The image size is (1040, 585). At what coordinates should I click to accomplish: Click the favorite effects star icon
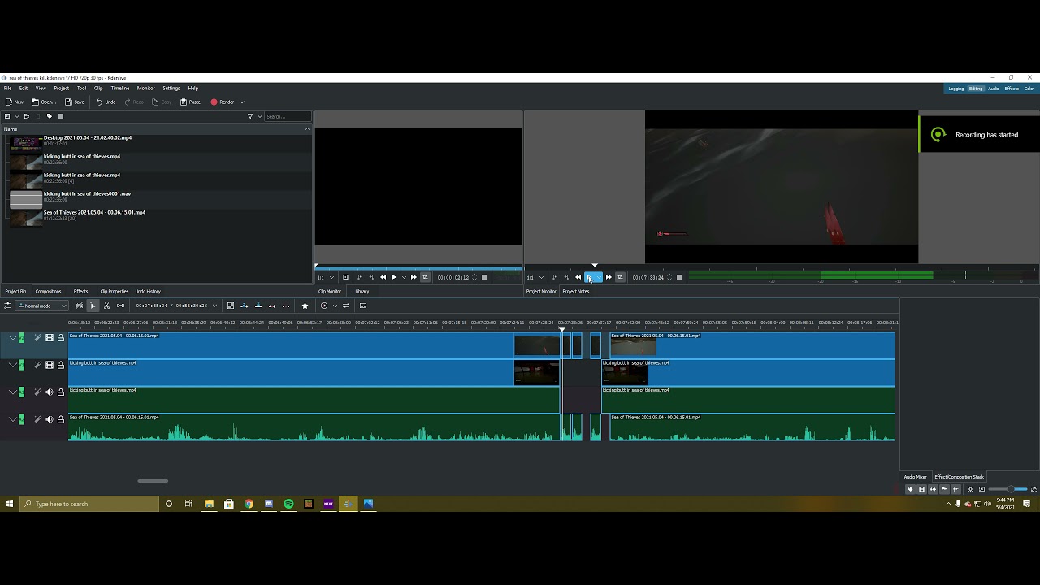click(x=305, y=305)
